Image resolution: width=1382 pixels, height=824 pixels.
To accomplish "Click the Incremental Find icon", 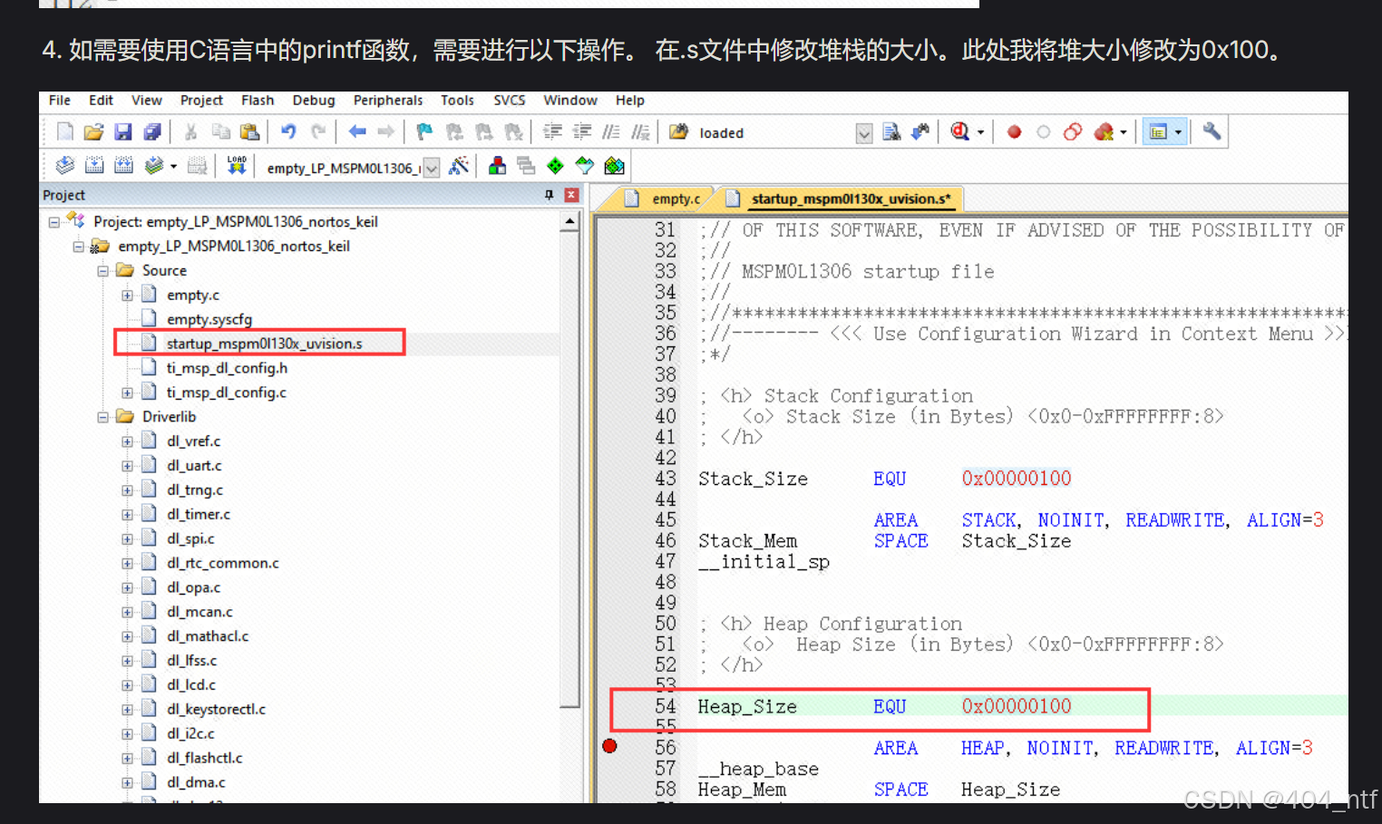I will coord(920,132).
